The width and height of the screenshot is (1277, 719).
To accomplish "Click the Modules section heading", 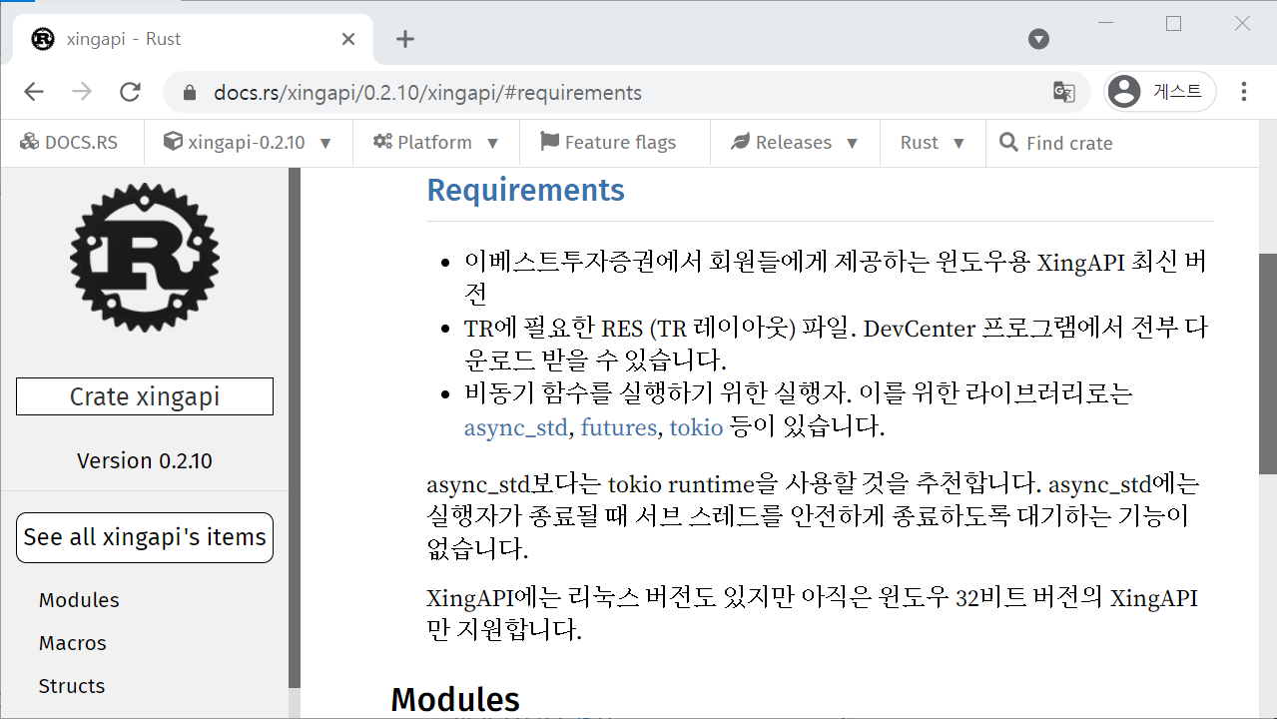I will click(455, 699).
